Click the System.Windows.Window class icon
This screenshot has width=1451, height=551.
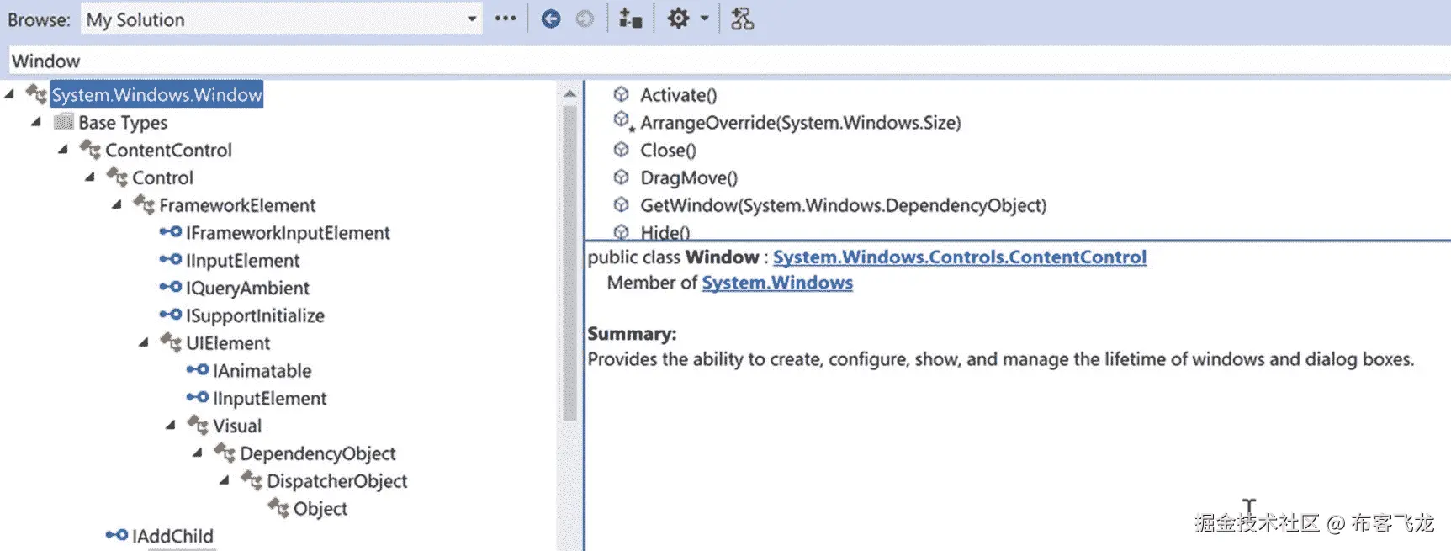(37, 94)
